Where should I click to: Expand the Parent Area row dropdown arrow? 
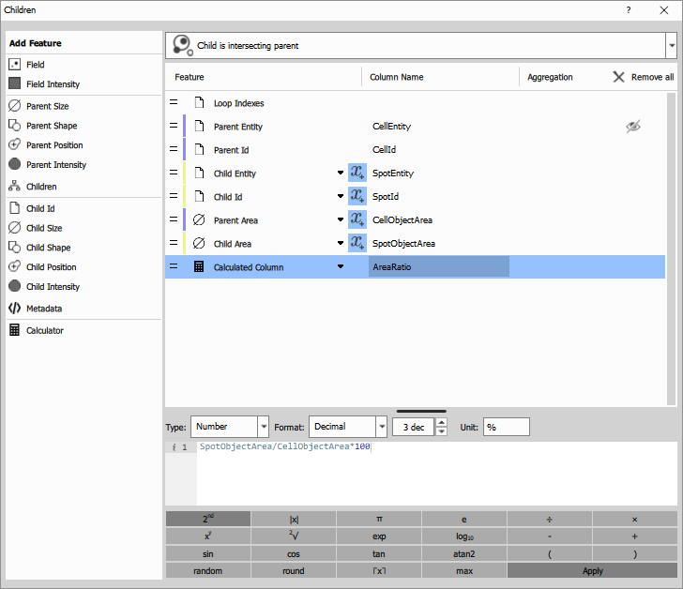[x=341, y=219]
